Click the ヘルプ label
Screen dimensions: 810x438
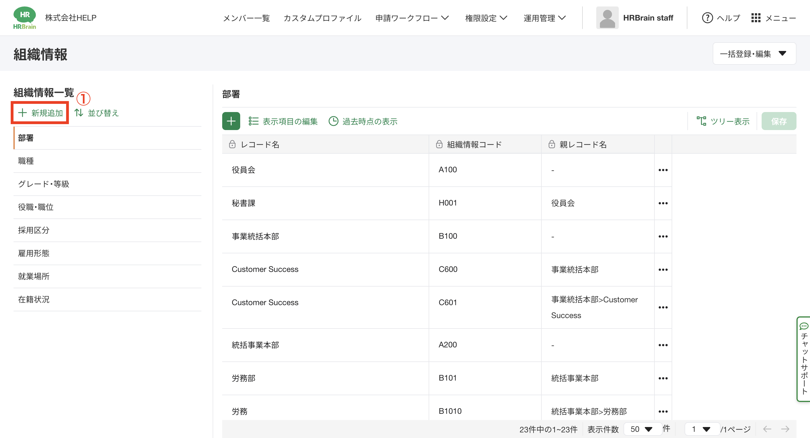tap(728, 18)
